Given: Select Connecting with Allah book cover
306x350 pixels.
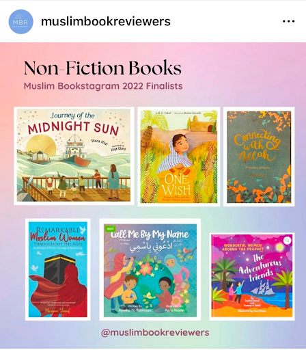Looking at the screenshot, I should point(259,157).
